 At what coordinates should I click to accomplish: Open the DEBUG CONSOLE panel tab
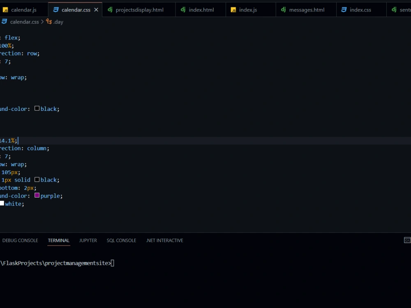click(20, 240)
